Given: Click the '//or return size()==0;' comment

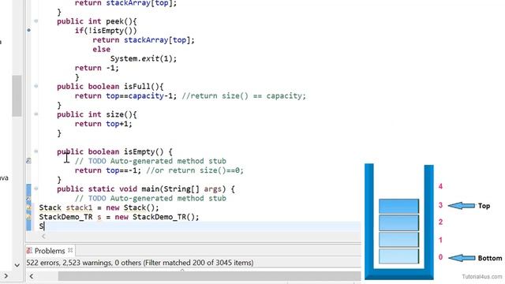Looking at the screenshot, I should coord(195,170).
